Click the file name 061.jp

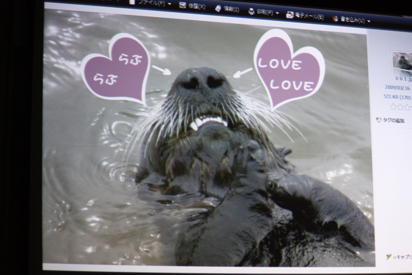404,79
